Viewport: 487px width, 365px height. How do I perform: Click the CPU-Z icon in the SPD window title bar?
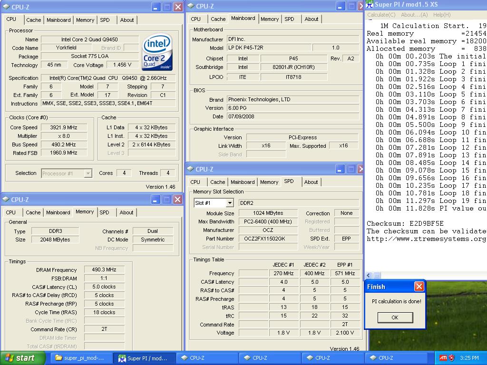point(191,169)
